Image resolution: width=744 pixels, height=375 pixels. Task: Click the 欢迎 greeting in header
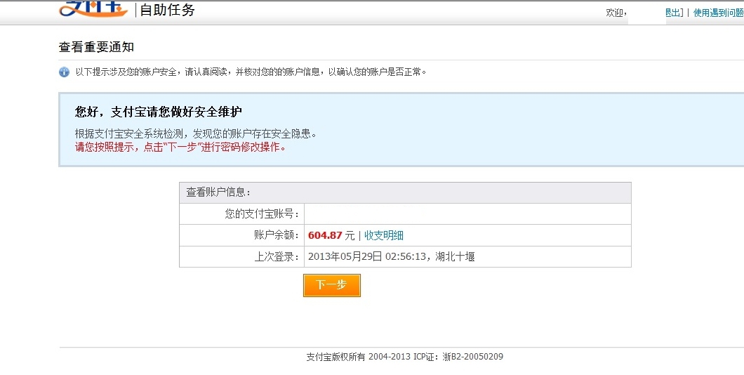(616, 13)
